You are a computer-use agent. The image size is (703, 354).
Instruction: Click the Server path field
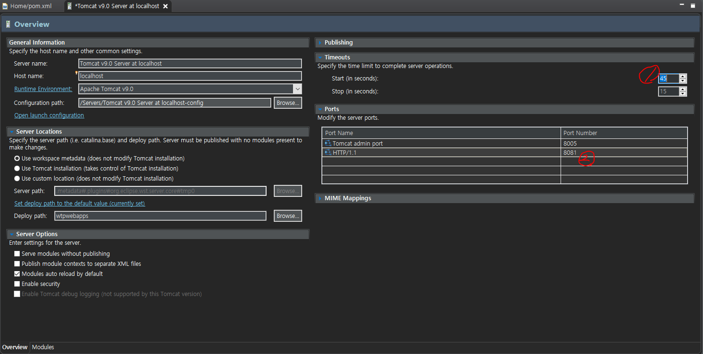[x=160, y=191]
